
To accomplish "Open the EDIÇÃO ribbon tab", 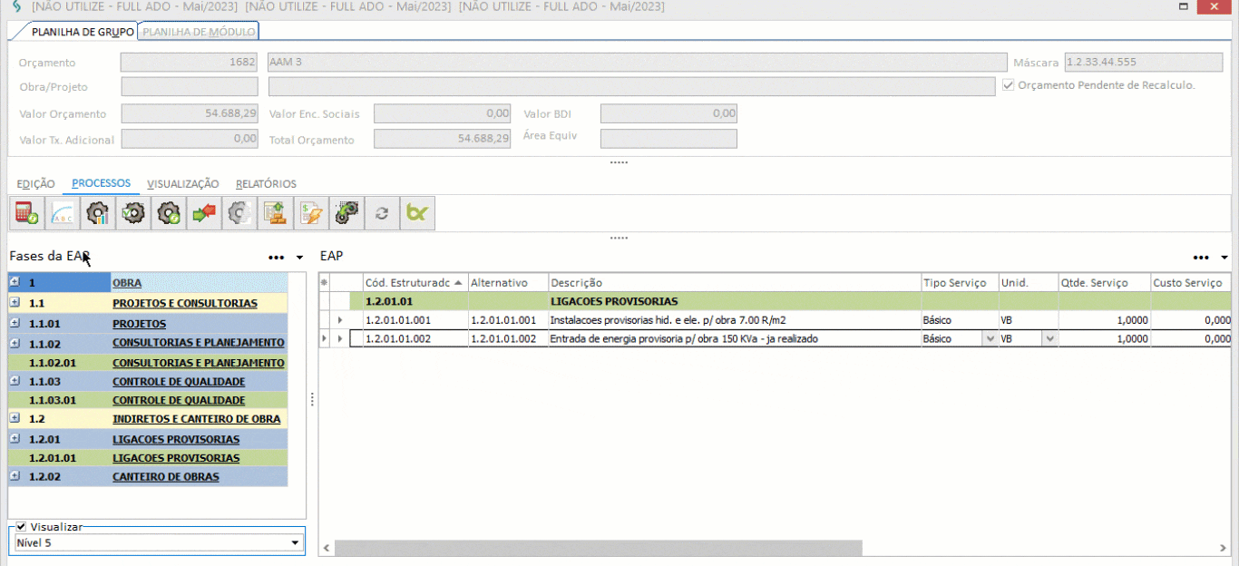I will (36, 184).
